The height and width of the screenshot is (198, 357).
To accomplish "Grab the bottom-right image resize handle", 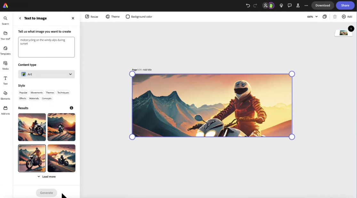I will [x=292, y=137].
